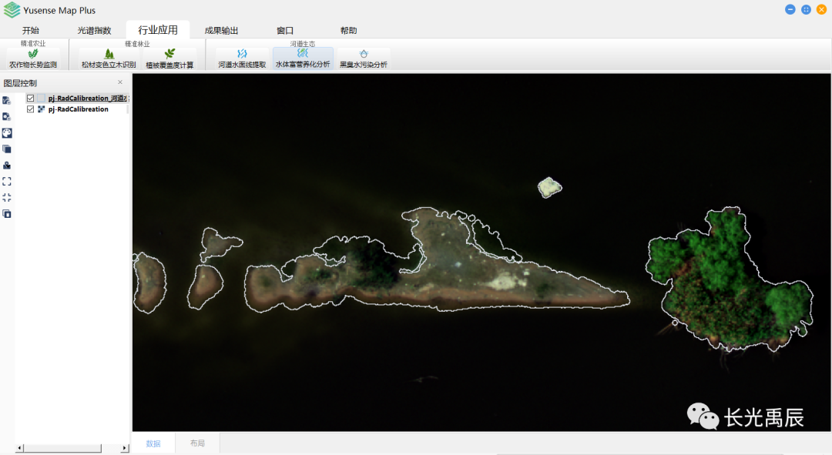Click the color palette icon in layer sidebar
The width and height of the screenshot is (832, 455).
tap(7, 133)
